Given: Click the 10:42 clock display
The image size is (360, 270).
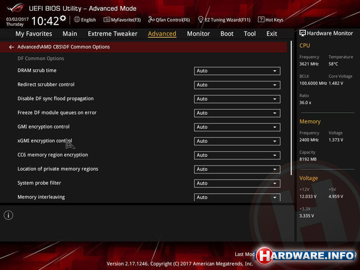Looking at the screenshot, I should click(x=45, y=21).
